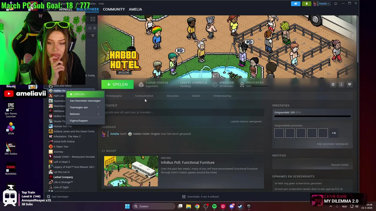Click the volume icon in the system tray
This screenshot has width=376, height=211.
click(357, 206)
